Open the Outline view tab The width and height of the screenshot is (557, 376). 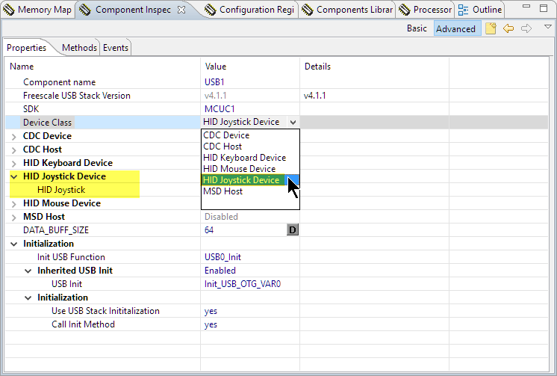pos(481,10)
